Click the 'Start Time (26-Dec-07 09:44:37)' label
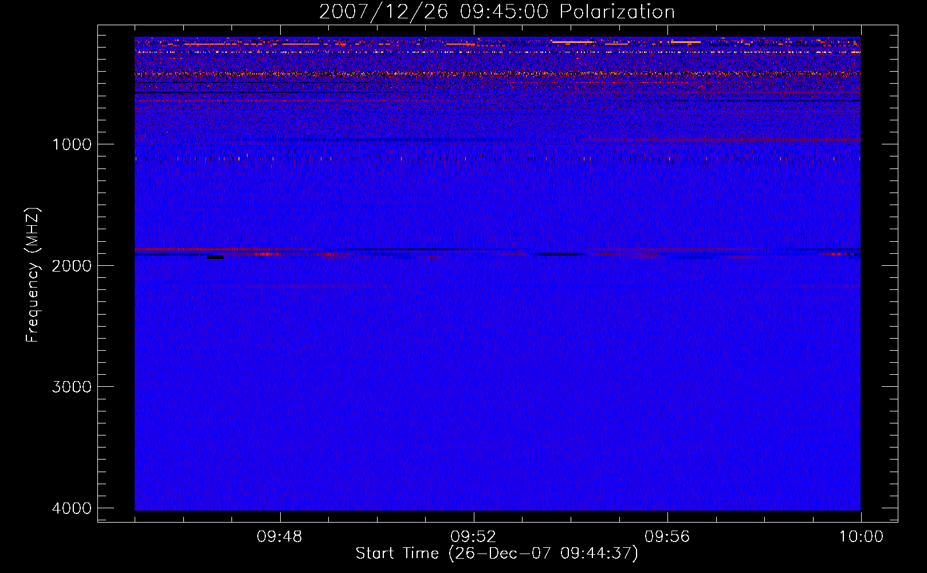 point(497,554)
